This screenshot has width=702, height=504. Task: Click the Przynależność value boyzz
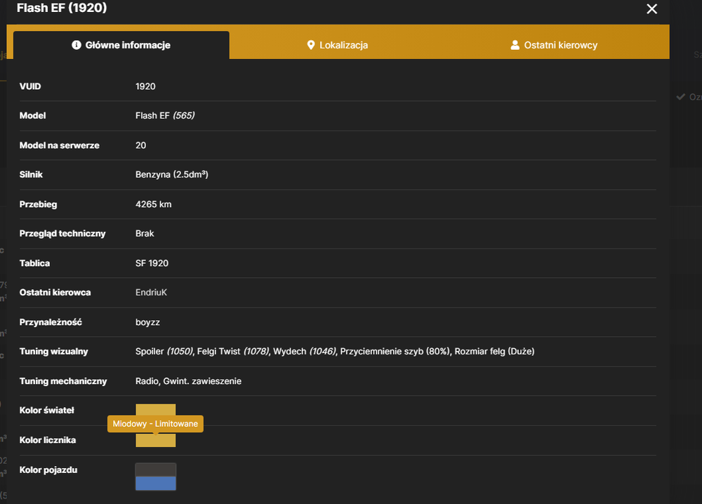[x=147, y=322]
